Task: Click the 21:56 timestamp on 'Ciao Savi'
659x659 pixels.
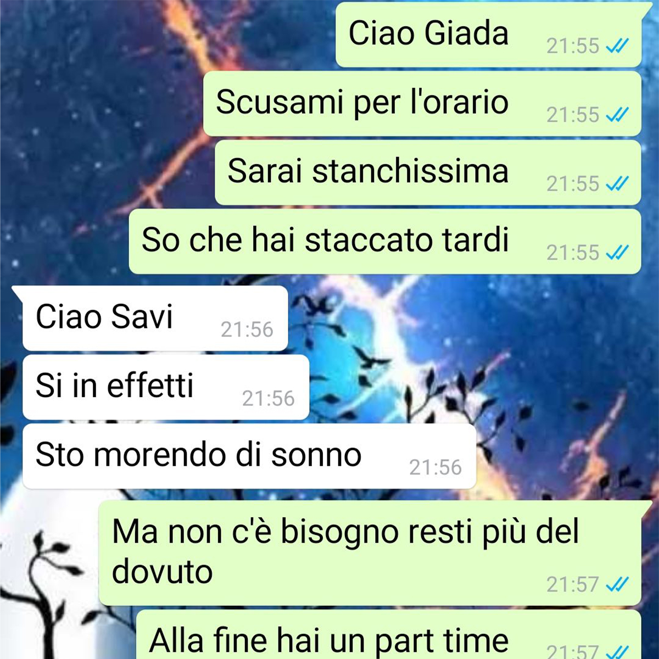Action: (x=247, y=329)
